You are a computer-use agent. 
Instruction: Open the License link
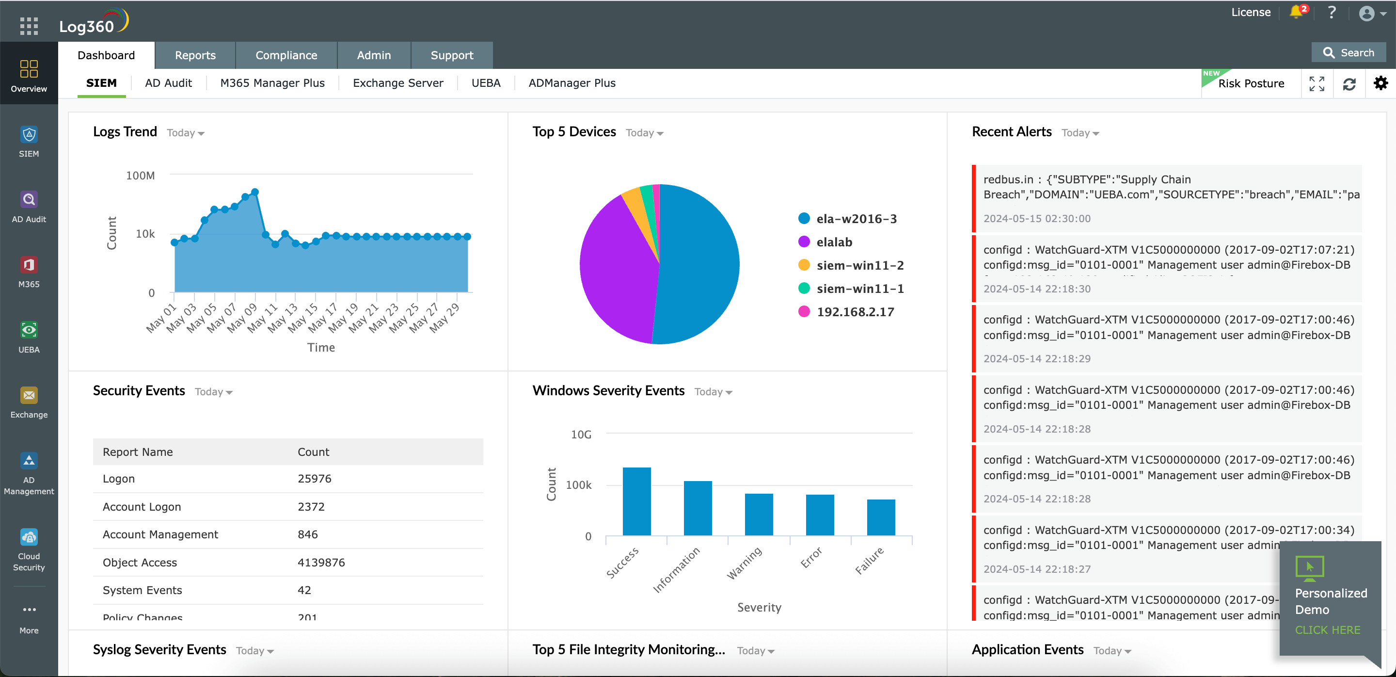coord(1250,12)
